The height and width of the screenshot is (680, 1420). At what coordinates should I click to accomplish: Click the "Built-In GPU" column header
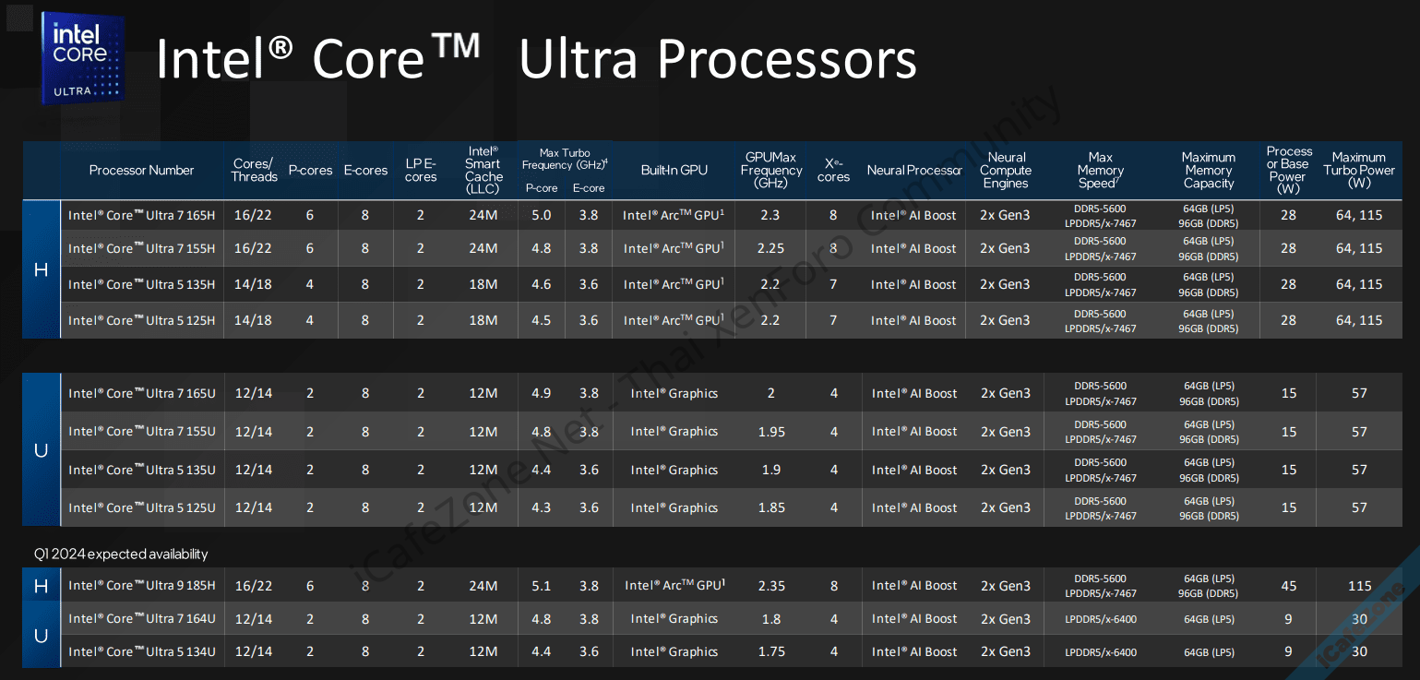click(x=674, y=170)
